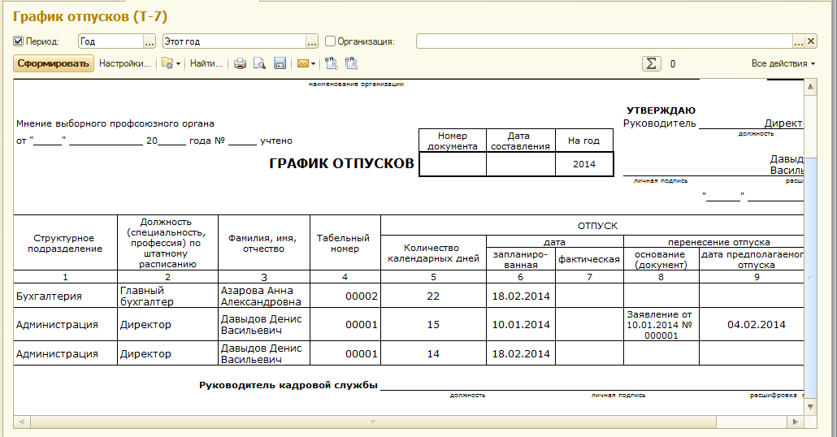Screen dimensions: 837x437
Task: Click the Этот год period field
Action: click(x=234, y=41)
